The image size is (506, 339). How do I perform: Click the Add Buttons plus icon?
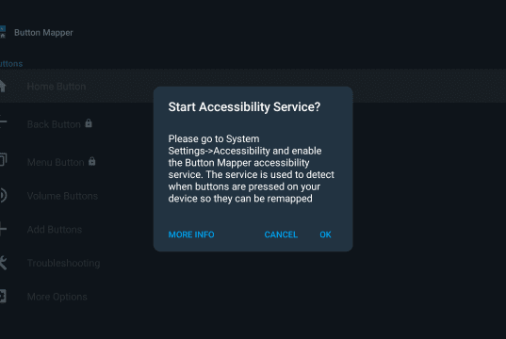(3, 229)
